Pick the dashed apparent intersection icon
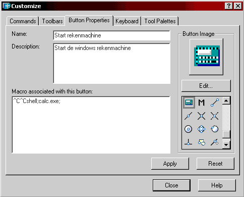This screenshot has height=197, width=244. [215, 116]
